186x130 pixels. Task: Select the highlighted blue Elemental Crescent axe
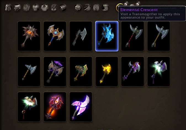point(107,36)
